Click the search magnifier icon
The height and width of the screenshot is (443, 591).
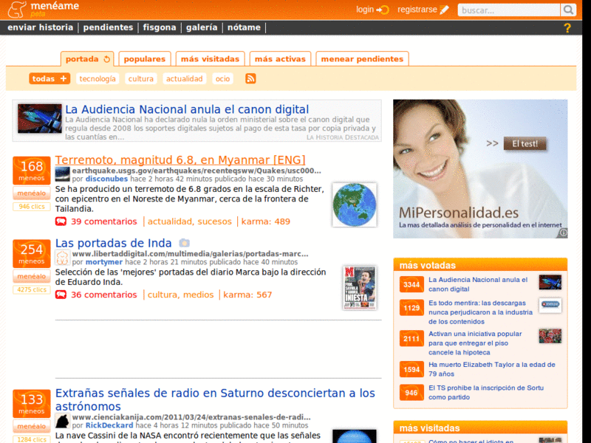567,10
